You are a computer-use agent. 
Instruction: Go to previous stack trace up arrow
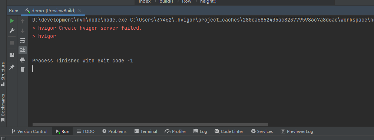[x=23, y=21]
